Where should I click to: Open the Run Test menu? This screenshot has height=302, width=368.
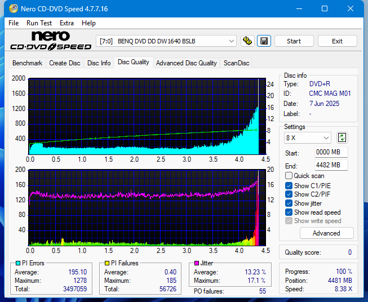pyautogui.click(x=39, y=23)
